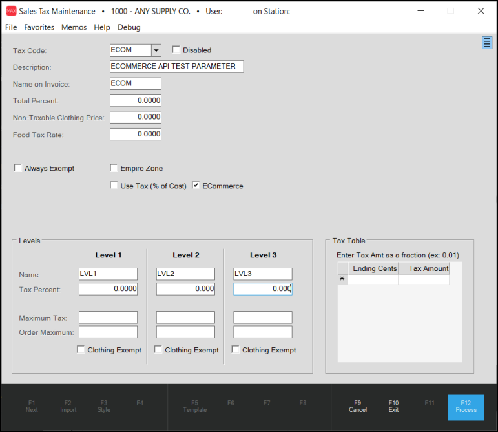Click the Name on Invoice field
Screen dimensions: 498x432
point(135,83)
